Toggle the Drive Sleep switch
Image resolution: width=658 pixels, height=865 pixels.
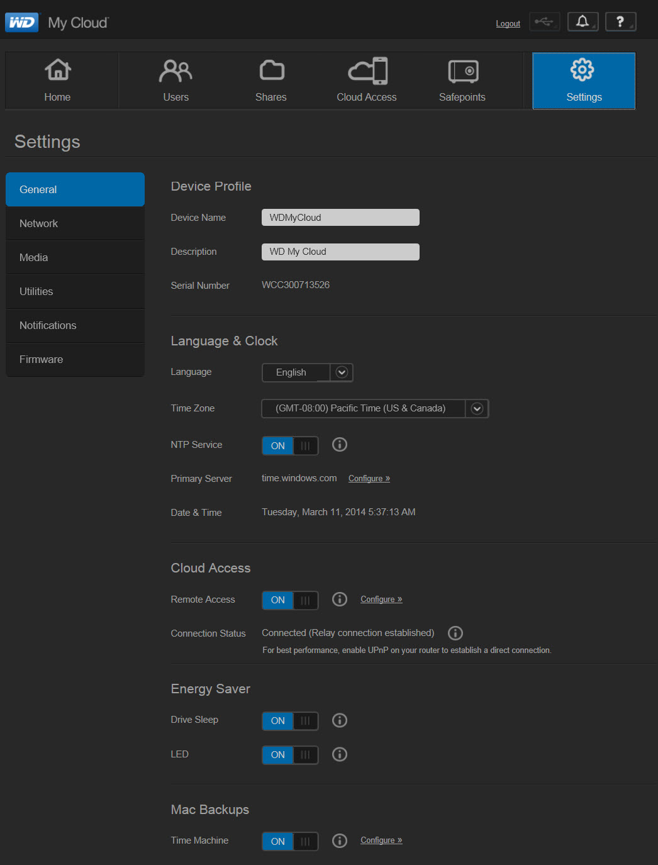[x=290, y=721]
